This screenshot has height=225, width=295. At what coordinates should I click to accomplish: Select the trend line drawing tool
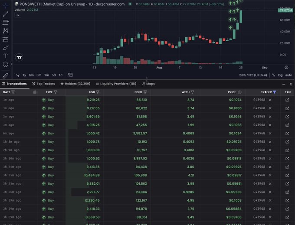6,14
